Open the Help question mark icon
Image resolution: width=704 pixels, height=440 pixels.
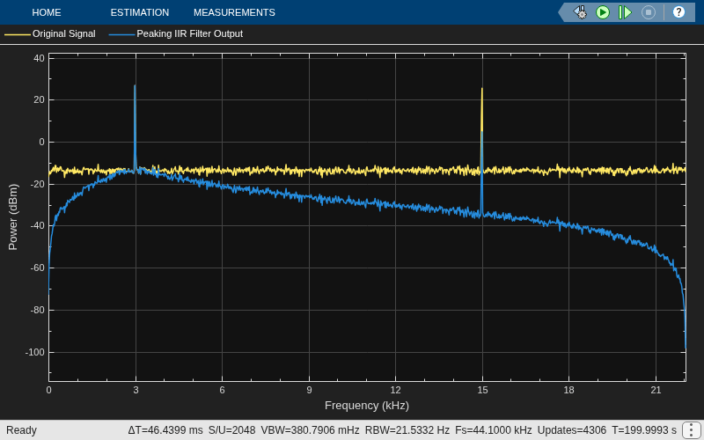pyautogui.click(x=678, y=12)
